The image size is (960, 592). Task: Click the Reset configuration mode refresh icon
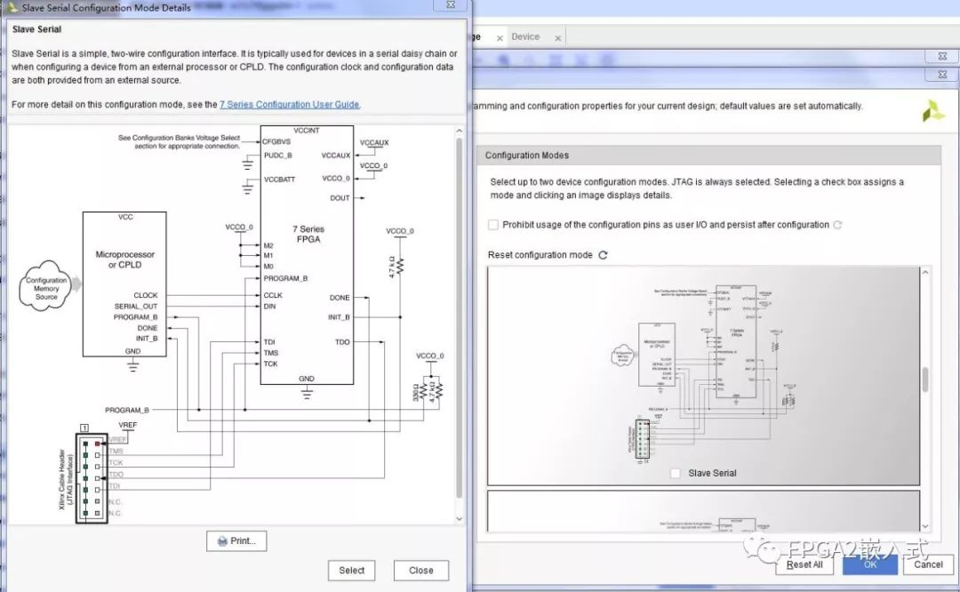coord(603,255)
